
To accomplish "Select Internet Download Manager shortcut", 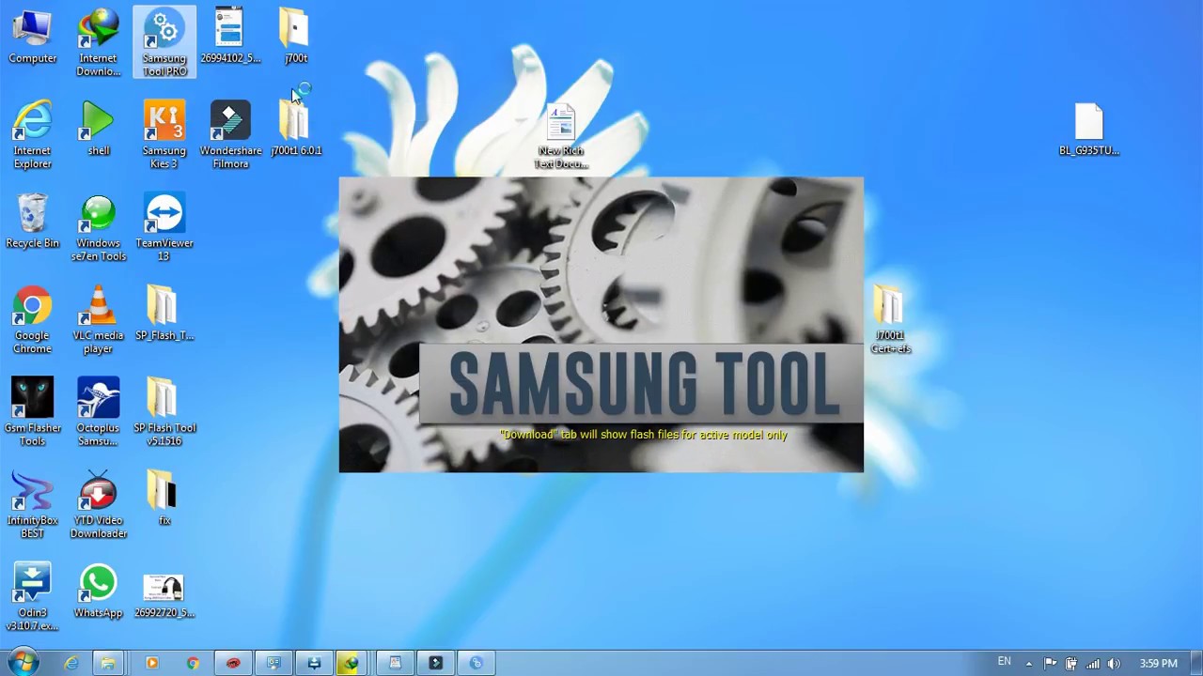I will (99, 42).
